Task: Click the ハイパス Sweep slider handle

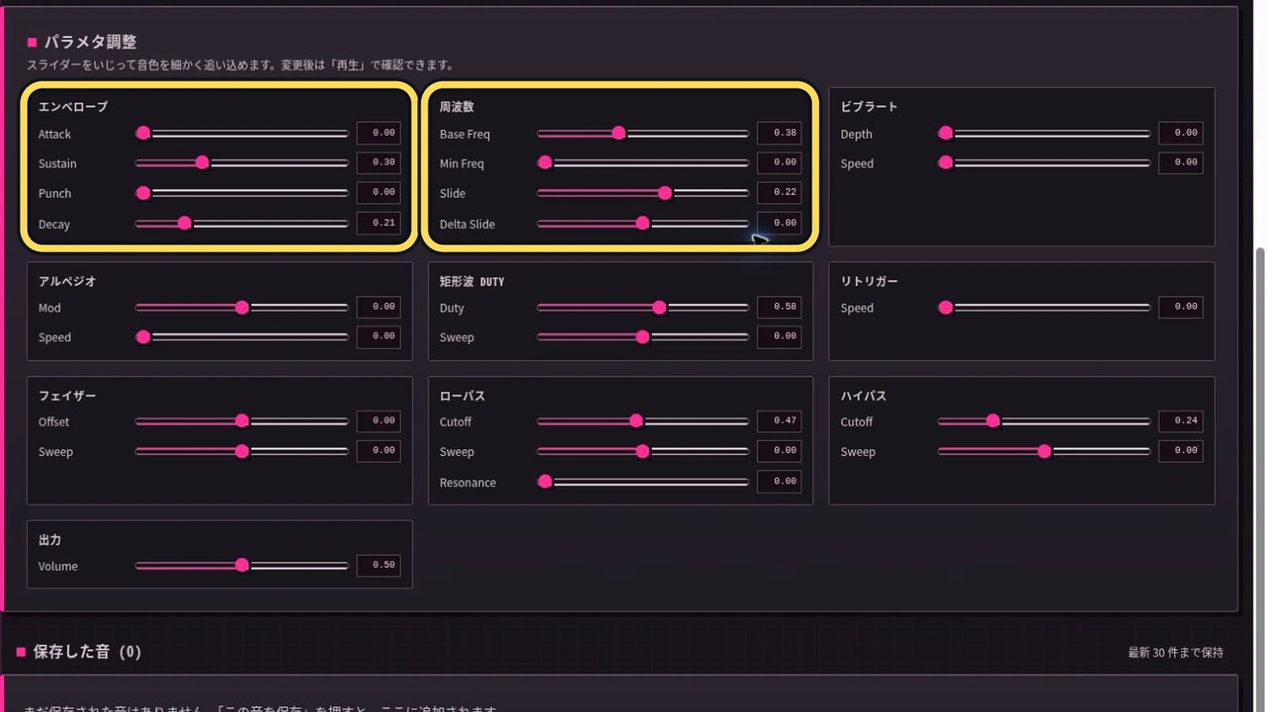Action: 1044,451
